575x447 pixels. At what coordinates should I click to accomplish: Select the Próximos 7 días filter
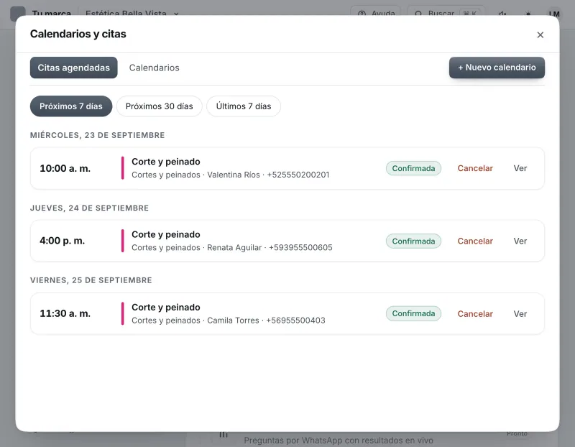(71, 106)
